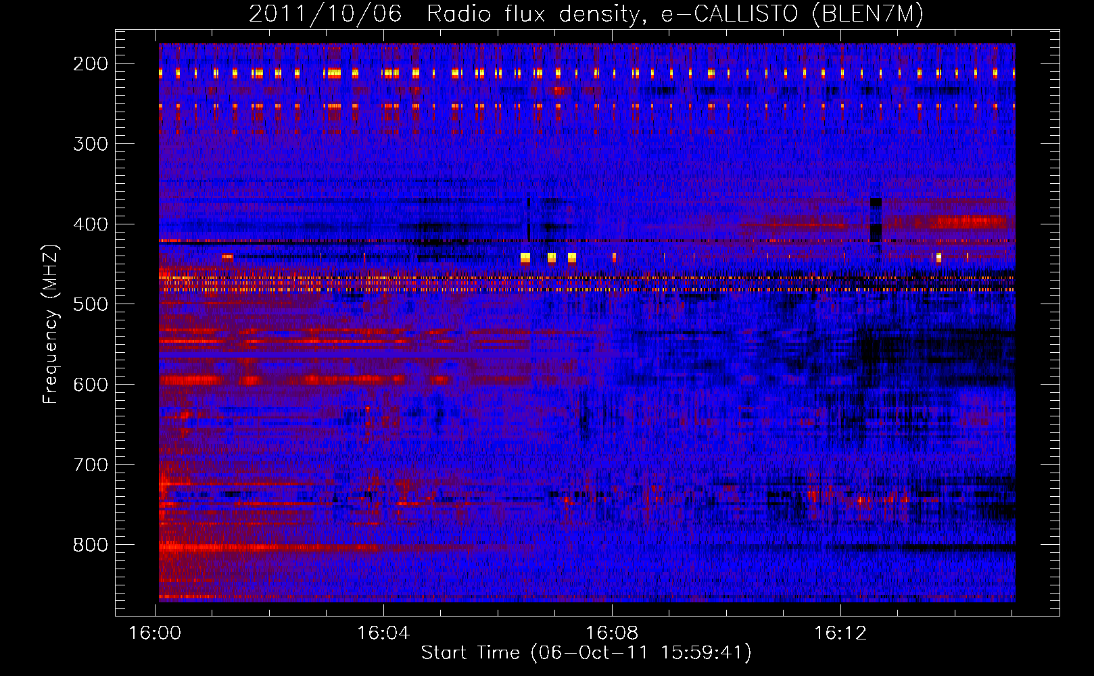Click the 16:12 time tick label

[840, 633]
